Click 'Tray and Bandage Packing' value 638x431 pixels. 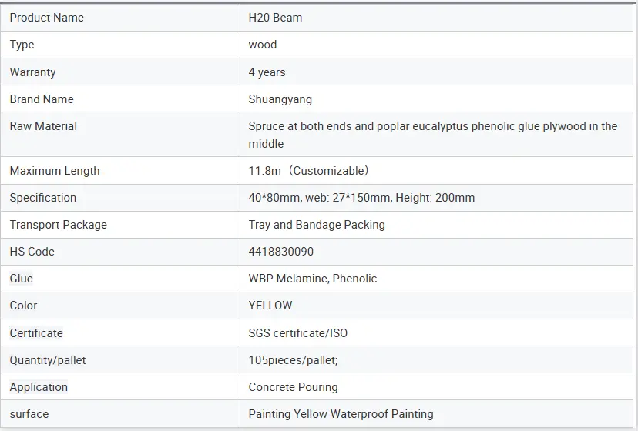(x=316, y=225)
